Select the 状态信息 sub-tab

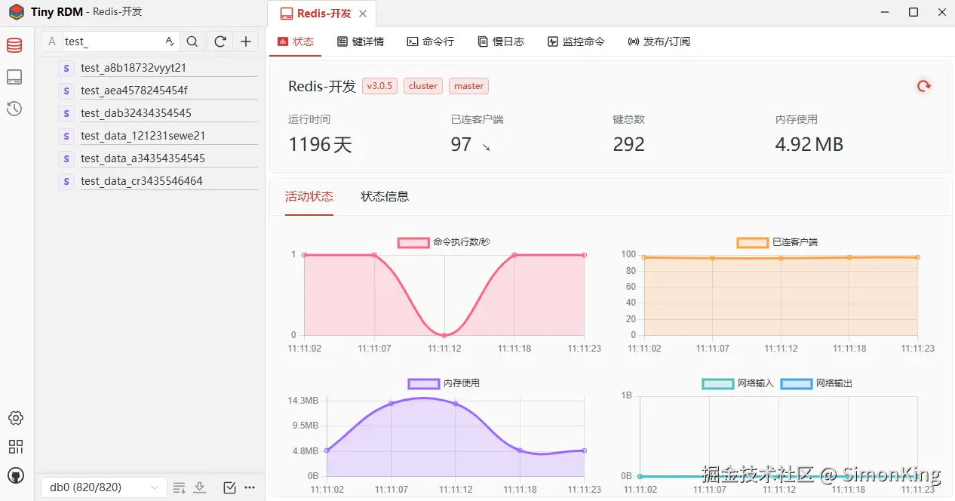[385, 196]
